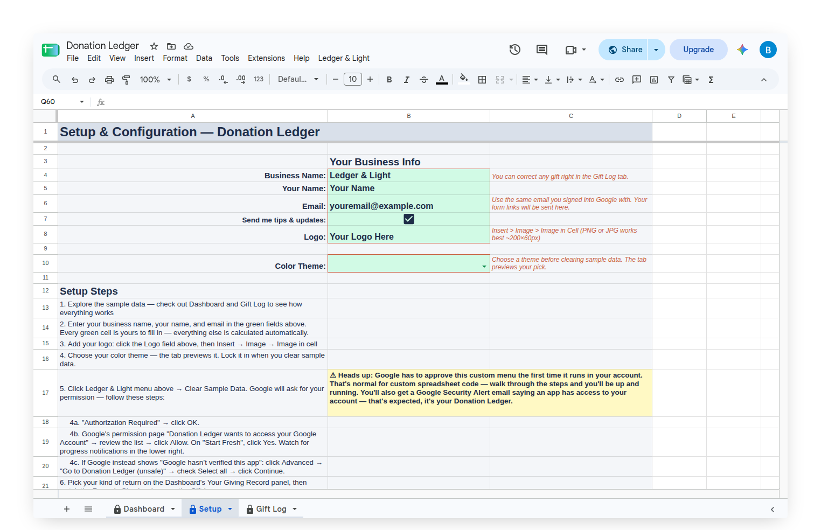
Task: Open the functions sigma menu
Action: [x=711, y=80]
